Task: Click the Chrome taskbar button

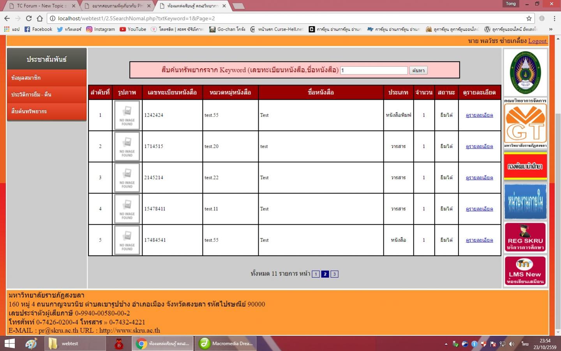Action: pyautogui.click(x=163, y=344)
